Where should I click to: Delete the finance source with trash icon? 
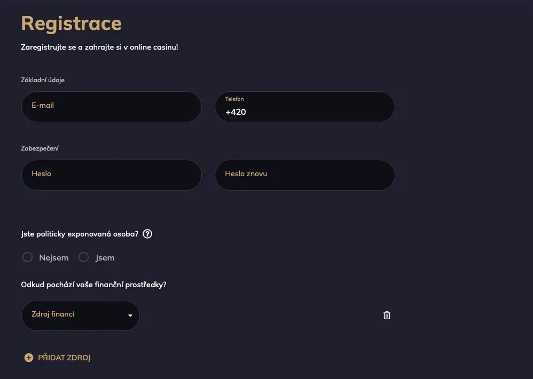point(387,315)
